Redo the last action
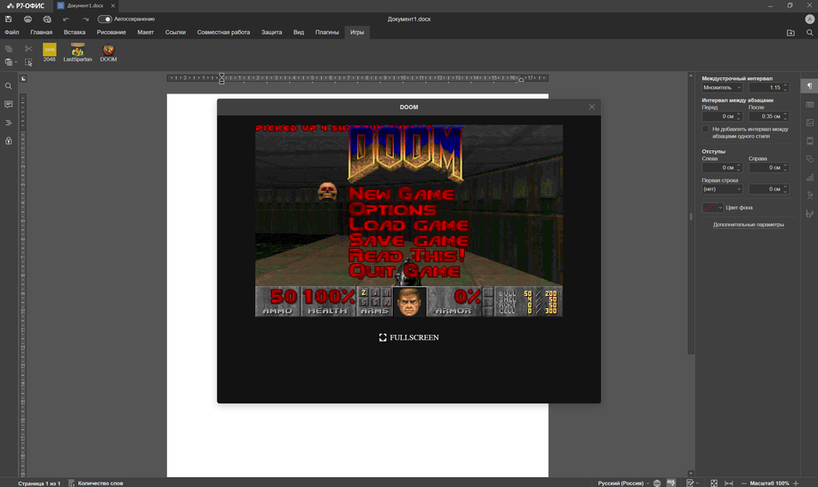Viewport: 818px width, 487px height. pos(85,20)
